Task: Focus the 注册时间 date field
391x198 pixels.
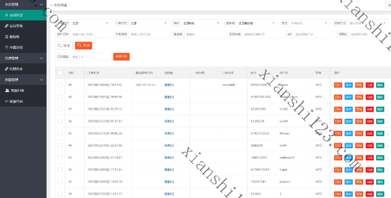Action: pyautogui.click(x=262, y=34)
